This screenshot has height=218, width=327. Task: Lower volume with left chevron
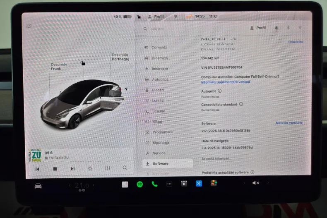click(244, 183)
